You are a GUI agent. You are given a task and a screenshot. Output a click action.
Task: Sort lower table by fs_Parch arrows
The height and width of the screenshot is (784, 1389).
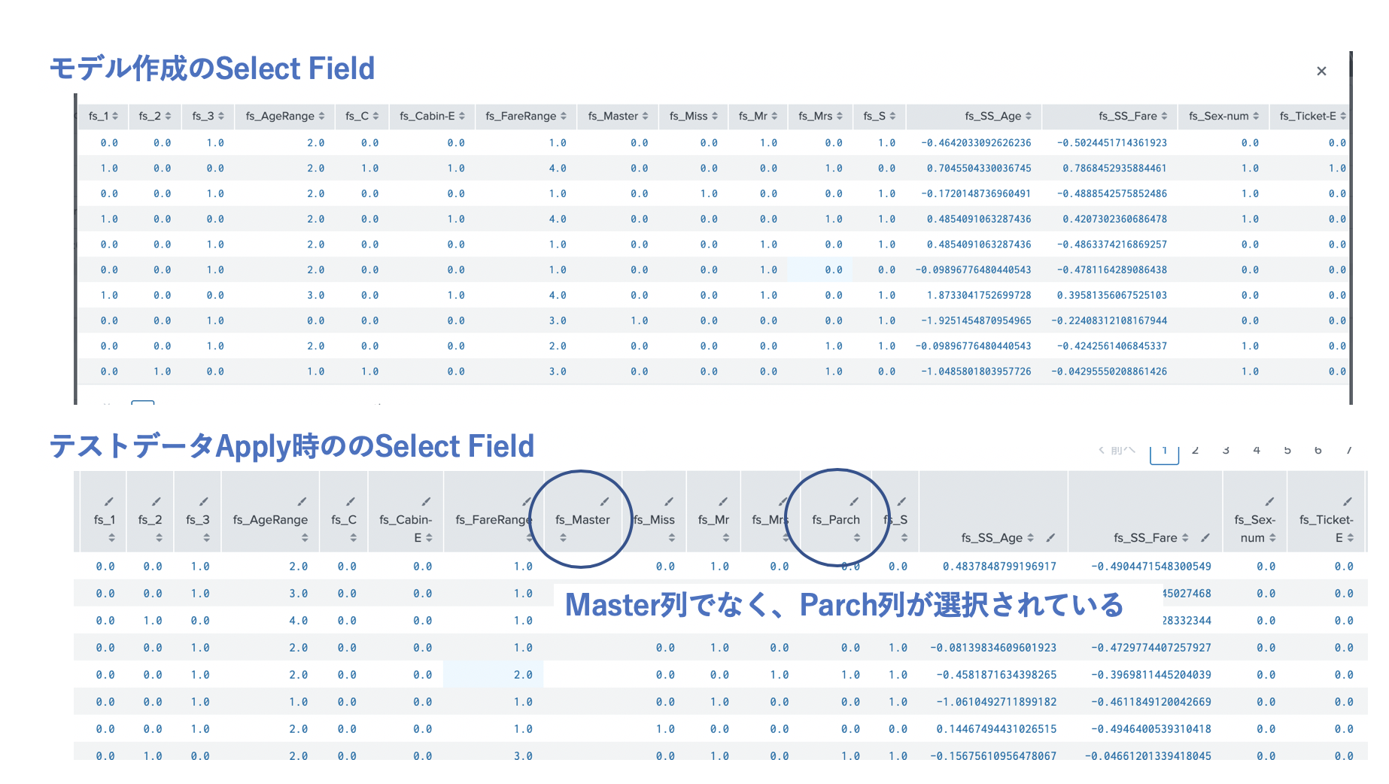tap(857, 537)
